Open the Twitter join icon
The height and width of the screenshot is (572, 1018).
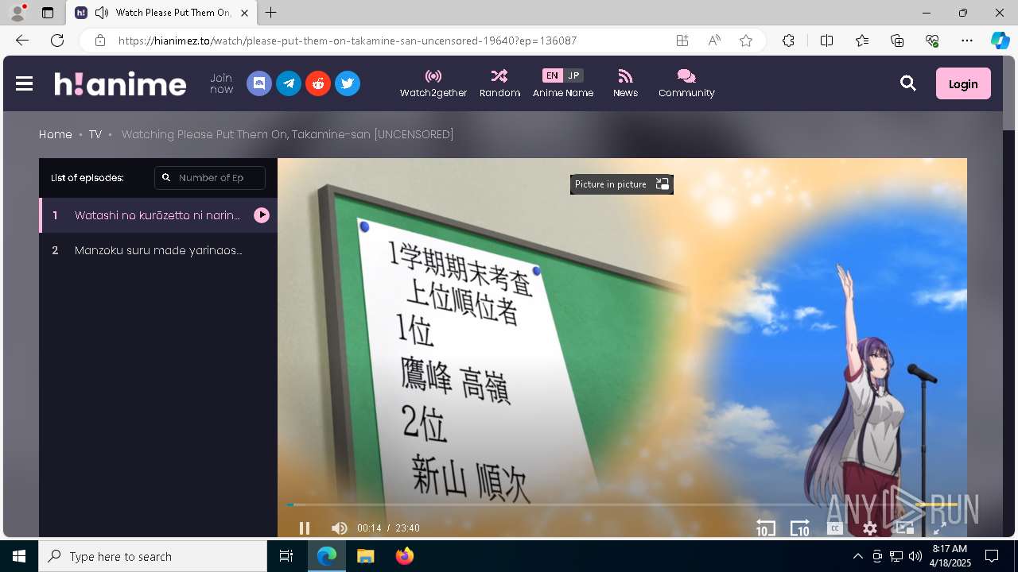coord(348,83)
